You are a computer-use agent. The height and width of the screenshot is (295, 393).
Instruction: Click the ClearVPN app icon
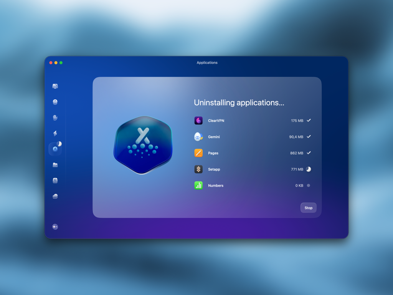(x=198, y=120)
